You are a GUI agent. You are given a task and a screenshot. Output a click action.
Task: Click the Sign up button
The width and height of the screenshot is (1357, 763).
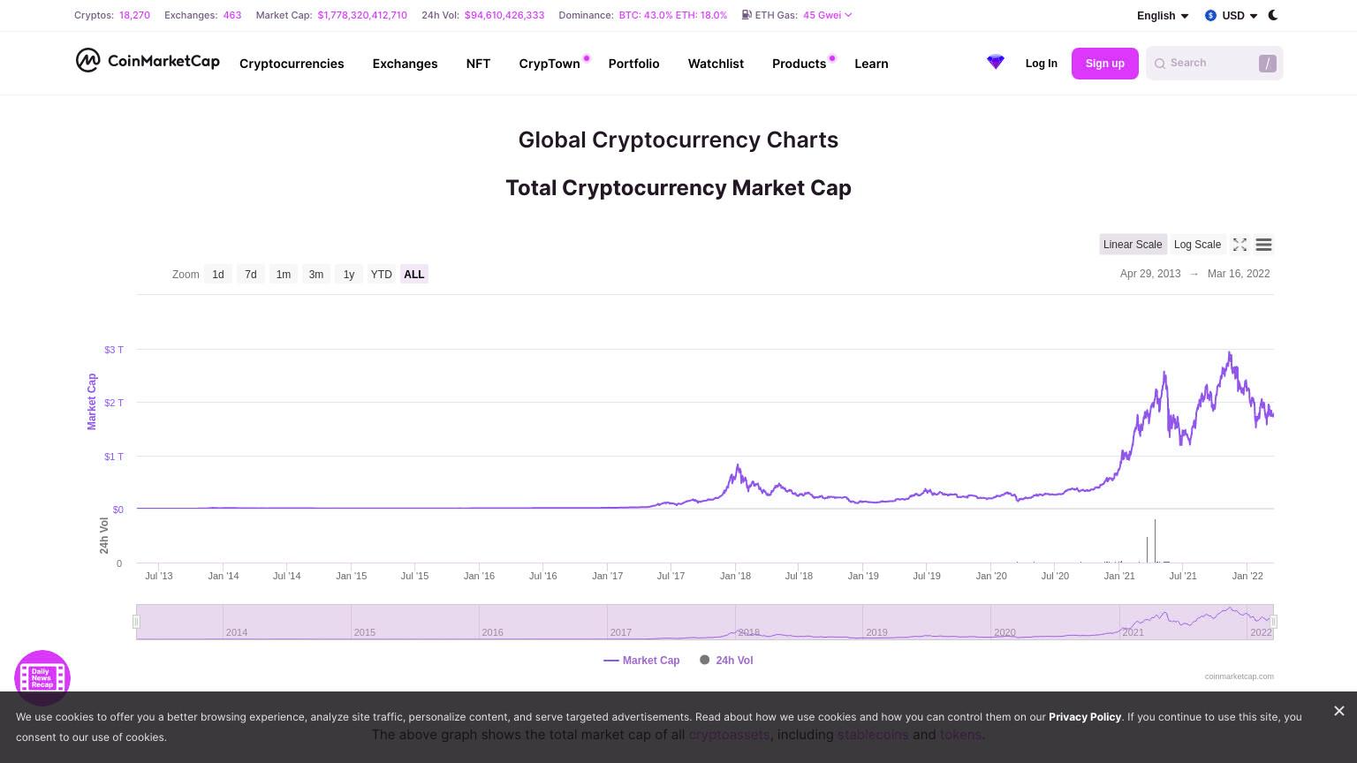point(1105,64)
